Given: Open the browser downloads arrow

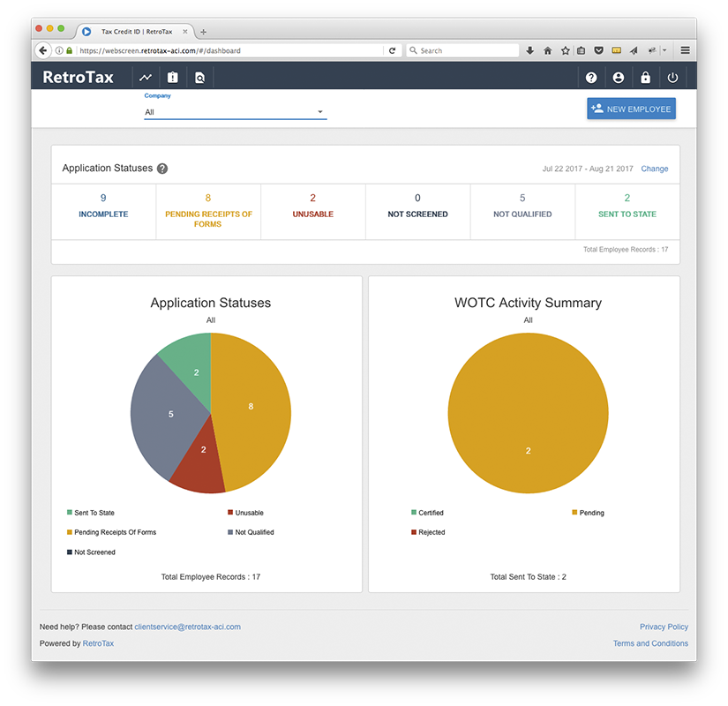Looking at the screenshot, I should coord(529,50).
